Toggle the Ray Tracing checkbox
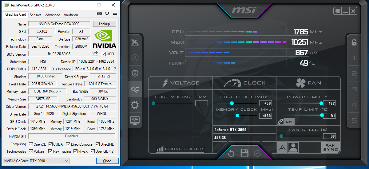 pyautogui.click(x=50, y=151)
